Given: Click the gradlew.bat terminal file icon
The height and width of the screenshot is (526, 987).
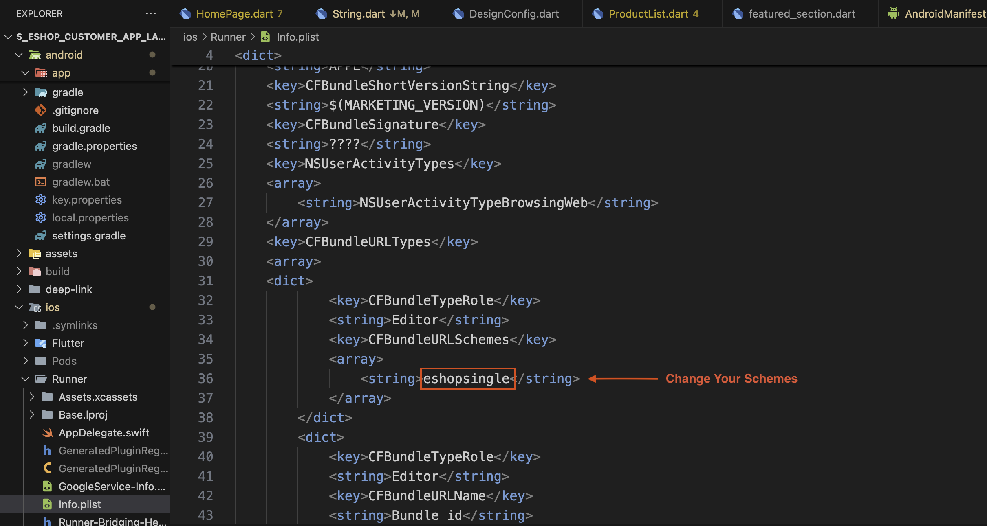Looking at the screenshot, I should 41,182.
